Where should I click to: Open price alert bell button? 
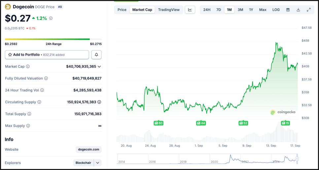[x=96, y=55]
